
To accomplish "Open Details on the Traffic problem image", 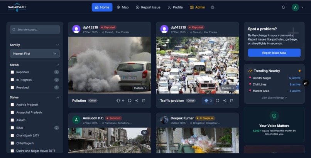I will tap(228, 88).
